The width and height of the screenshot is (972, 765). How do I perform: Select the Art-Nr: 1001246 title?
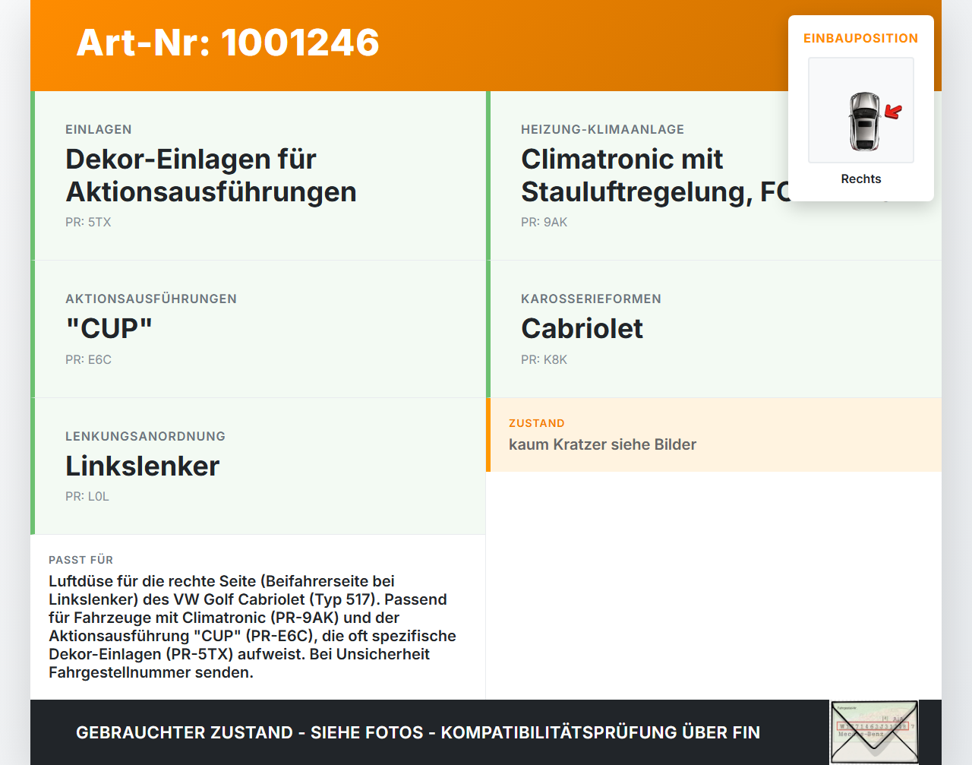point(228,43)
